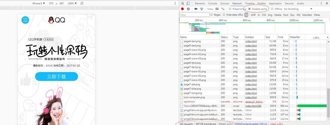Click the red record network log button
330x125 pixels.
tap(182, 9)
